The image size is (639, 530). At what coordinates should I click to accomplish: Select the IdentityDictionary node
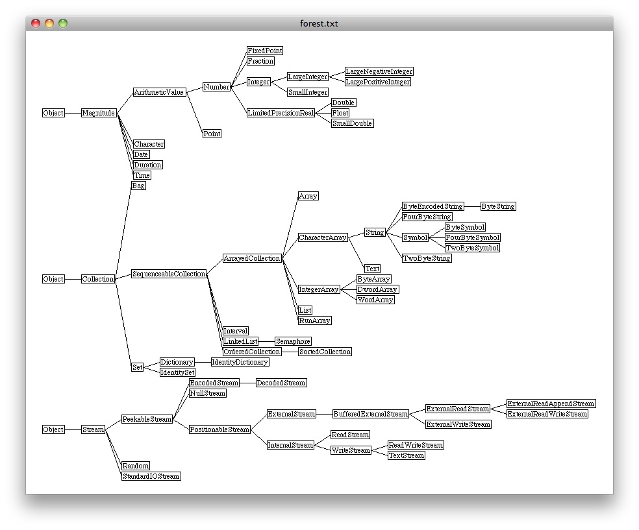click(x=240, y=362)
